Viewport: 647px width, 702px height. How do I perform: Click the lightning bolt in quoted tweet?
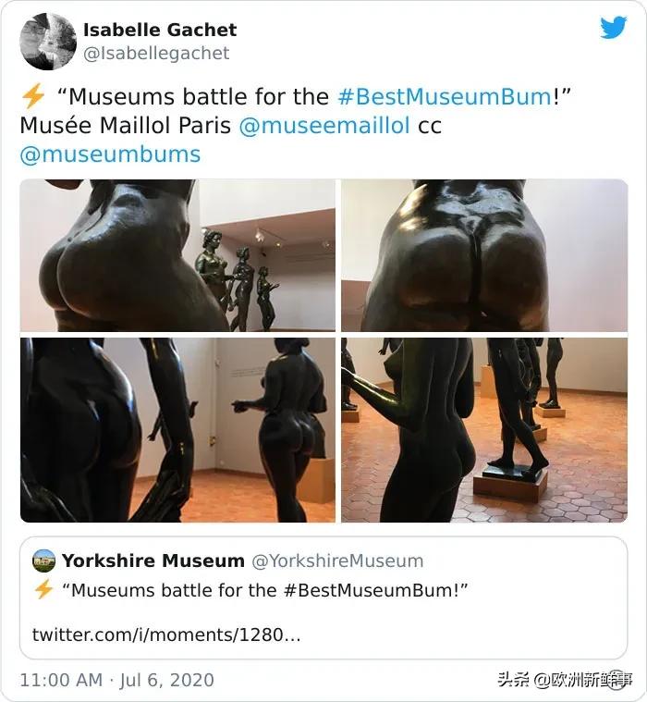43,589
